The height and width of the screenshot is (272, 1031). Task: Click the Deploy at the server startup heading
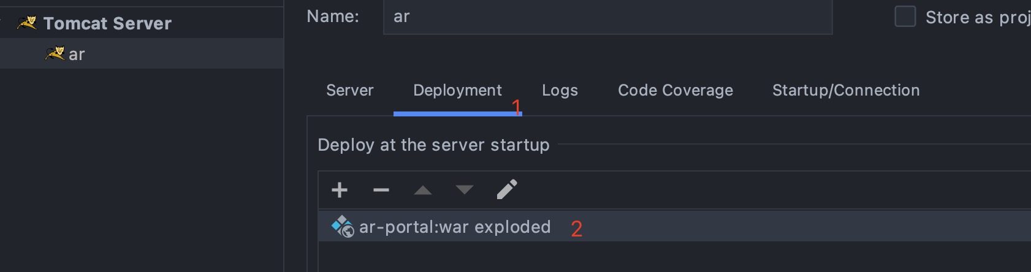point(433,145)
